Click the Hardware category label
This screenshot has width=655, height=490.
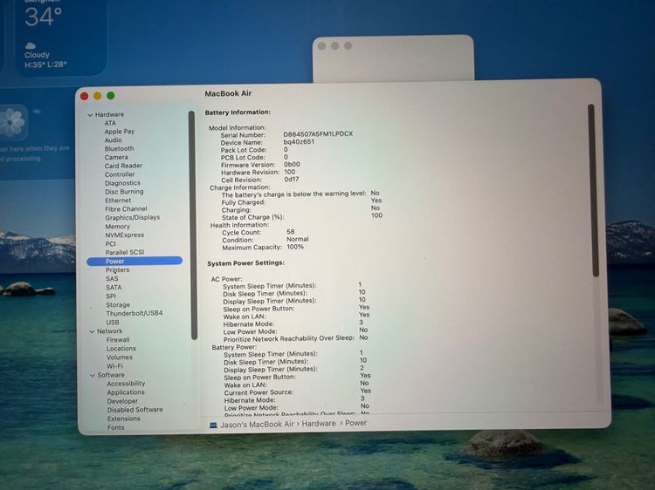coord(109,114)
